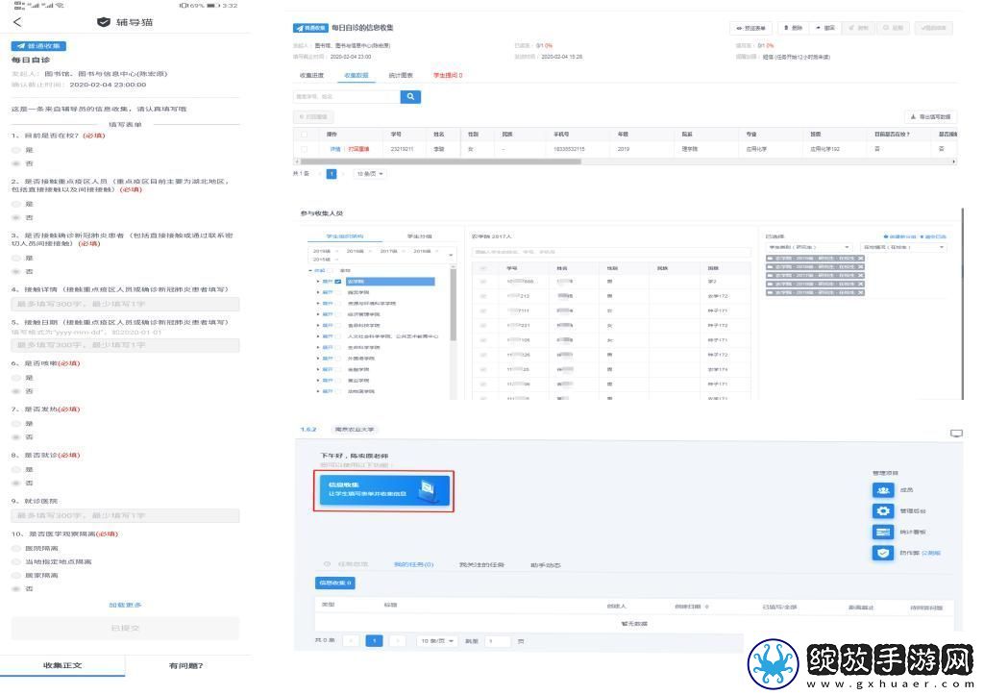Remove the first selected-group tag with its X
The image size is (984, 695).
pos(861,258)
